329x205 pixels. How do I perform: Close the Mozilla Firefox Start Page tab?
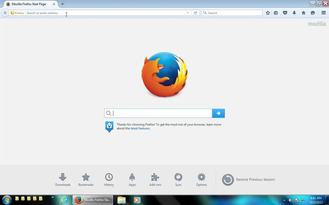click(54, 4)
